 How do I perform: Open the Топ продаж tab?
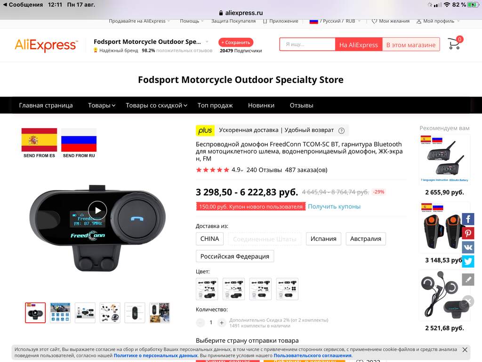coord(215,105)
